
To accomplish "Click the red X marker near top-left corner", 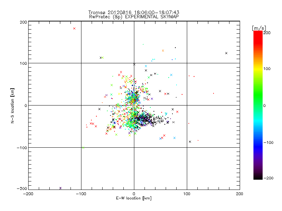I will [74, 28].
